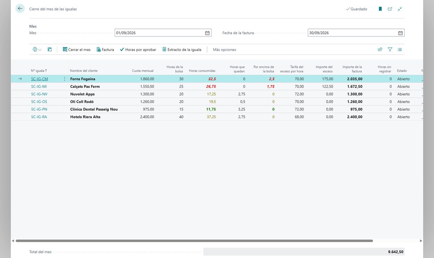The image size is (434, 258).
Task: Select the Hotels Riera Alta cell
Action: [x=85, y=117]
